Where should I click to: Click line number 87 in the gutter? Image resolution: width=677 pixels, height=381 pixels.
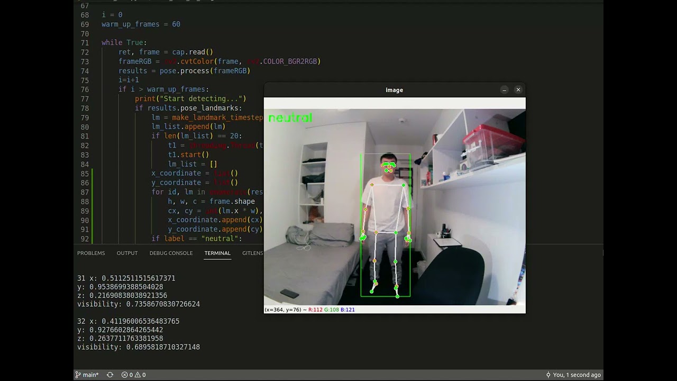coord(85,192)
